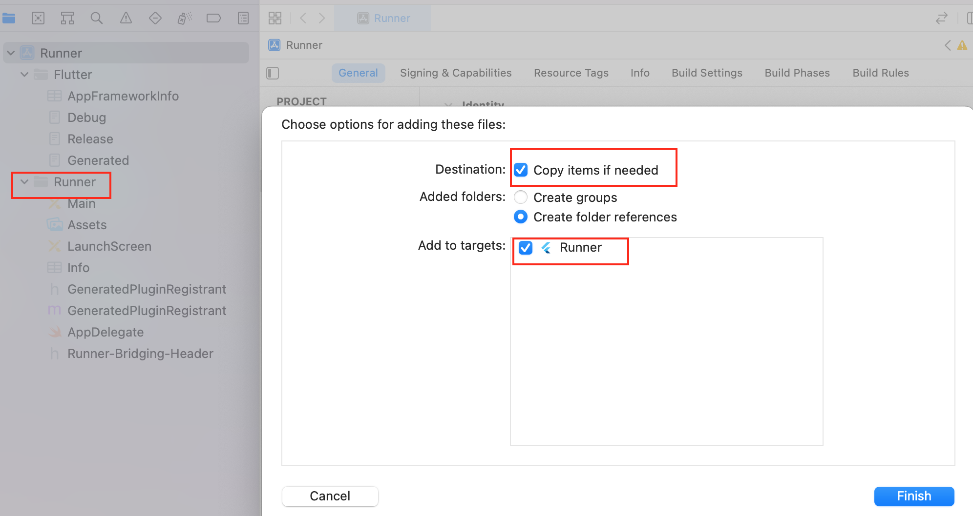Collapse the Flutter folder
The width and height of the screenshot is (973, 516).
click(x=24, y=74)
